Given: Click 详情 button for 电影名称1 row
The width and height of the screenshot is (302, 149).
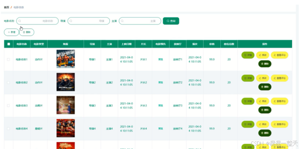Looking at the screenshot, I should (x=248, y=55).
